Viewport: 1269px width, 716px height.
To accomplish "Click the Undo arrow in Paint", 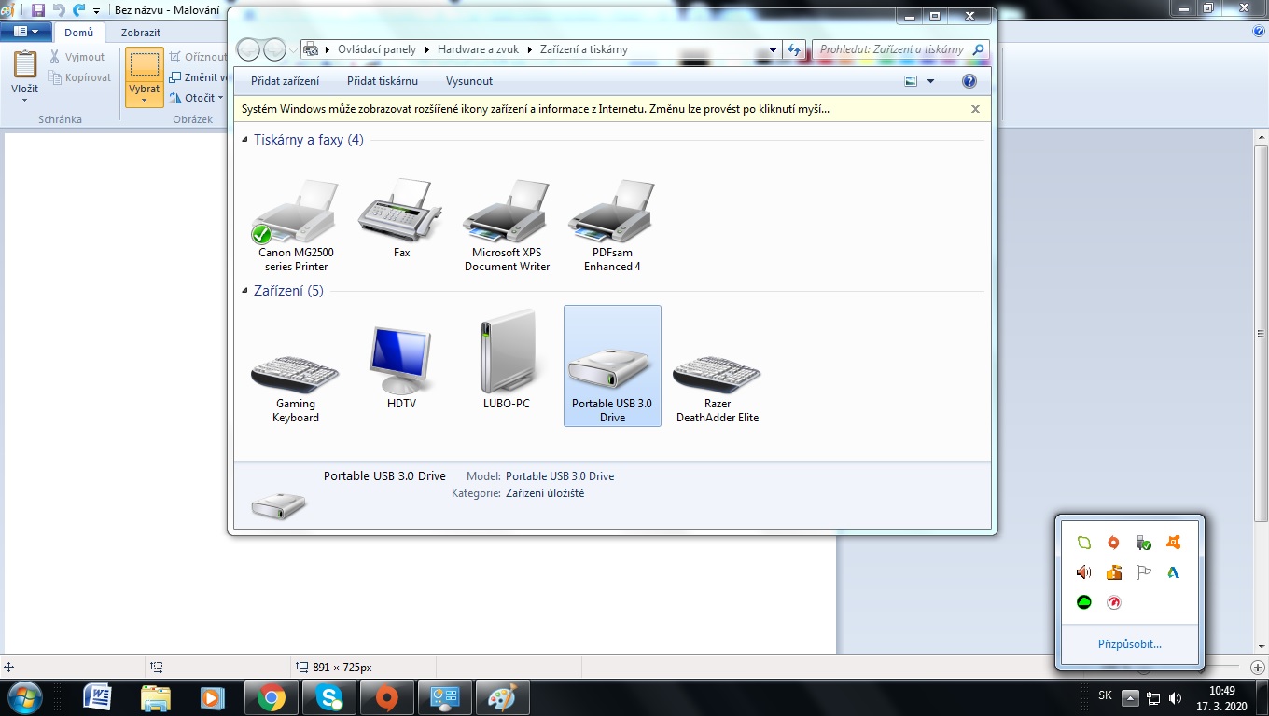I will point(59,10).
